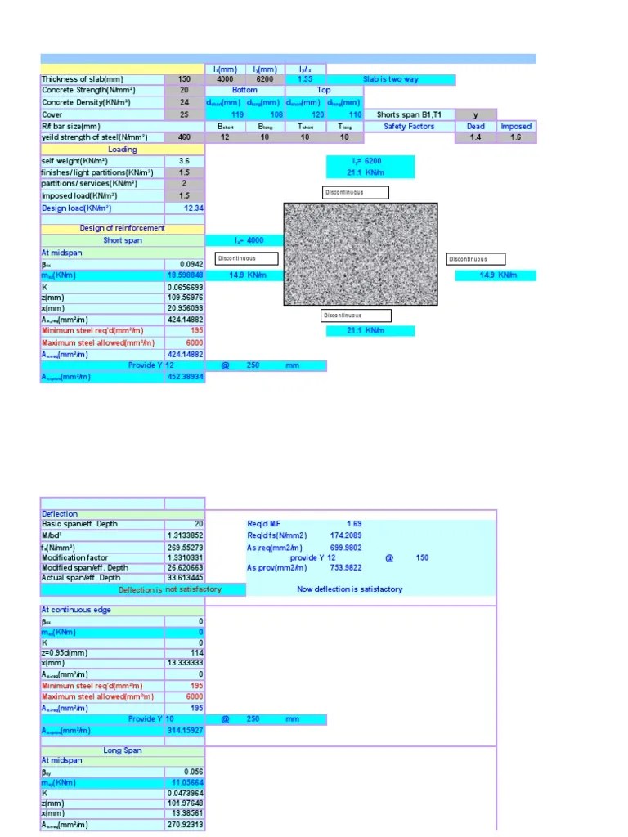Image resolution: width=628 pixels, height=837 pixels.
Task: Click the slab thickness value 150
Action: pyautogui.click(x=184, y=79)
